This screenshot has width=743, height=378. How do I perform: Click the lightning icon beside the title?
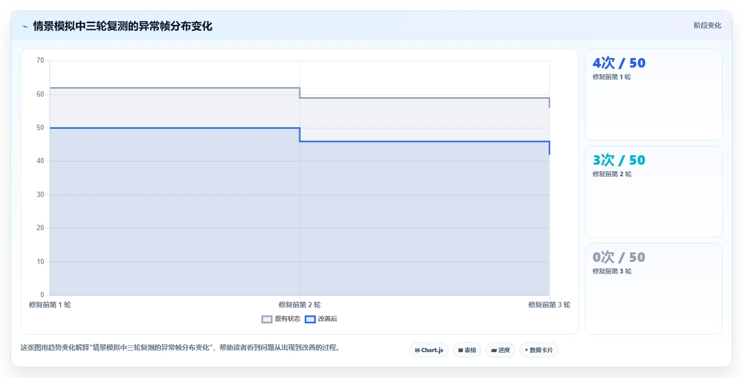[x=25, y=26]
